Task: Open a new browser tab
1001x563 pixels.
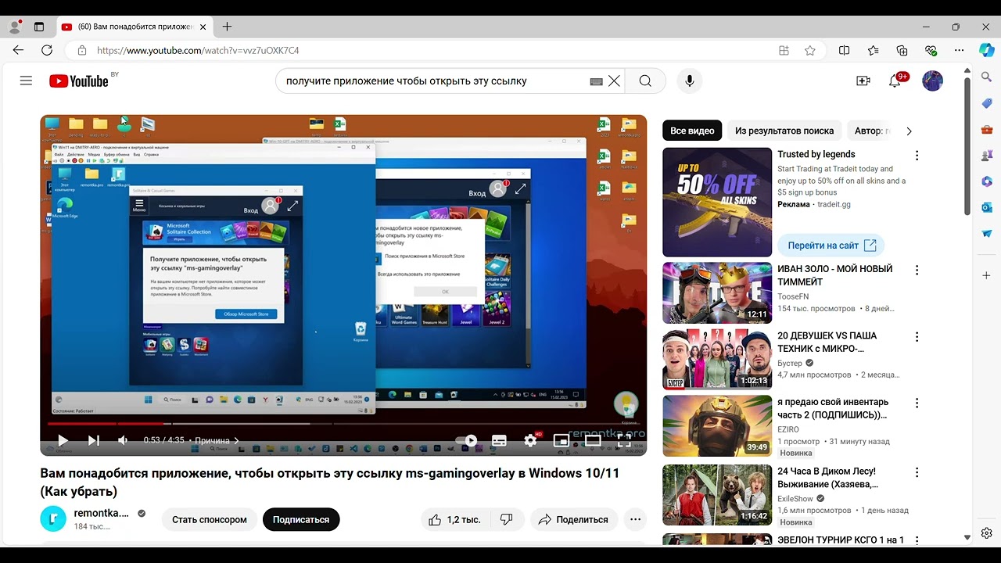Action: pyautogui.click(x=227, y=27)
